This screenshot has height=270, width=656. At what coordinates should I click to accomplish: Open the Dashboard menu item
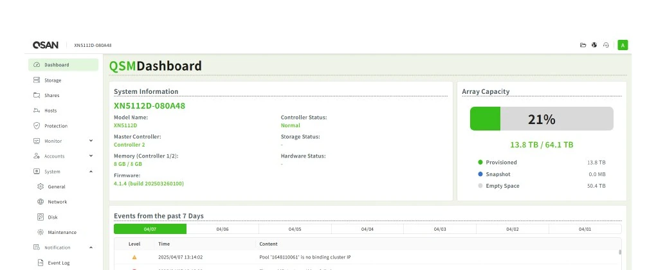[63, 65]
